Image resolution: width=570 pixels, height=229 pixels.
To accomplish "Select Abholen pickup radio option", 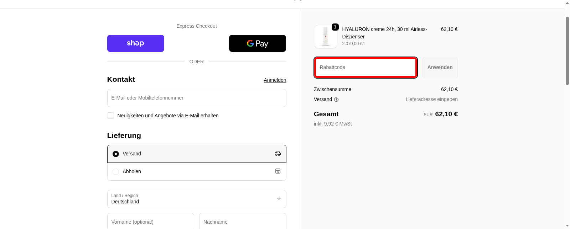I will [x=116, y=172].
